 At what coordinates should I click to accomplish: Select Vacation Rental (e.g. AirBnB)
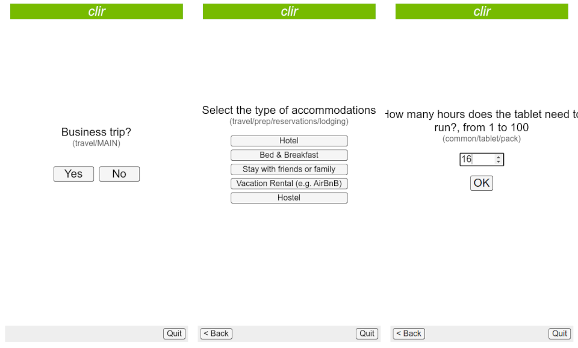click(289, 184)
